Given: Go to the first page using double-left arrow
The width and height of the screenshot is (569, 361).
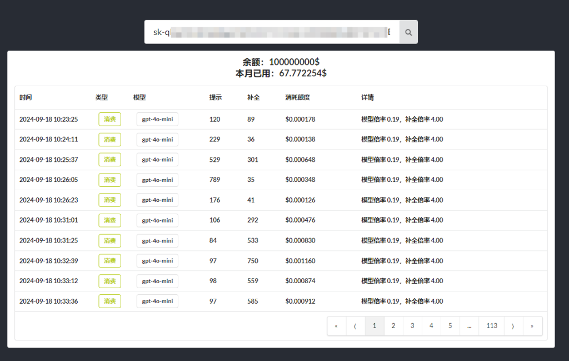Looking at the screenshot, I should coord(336,326).
